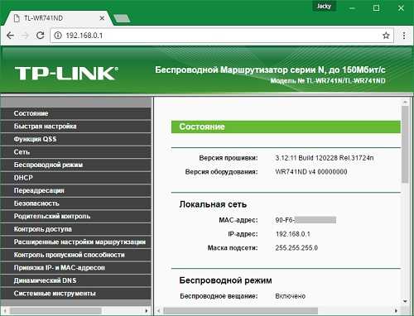The image size is (414, 316).
Task: Open the Chrome three-dot menu
Action: [404, 36]
